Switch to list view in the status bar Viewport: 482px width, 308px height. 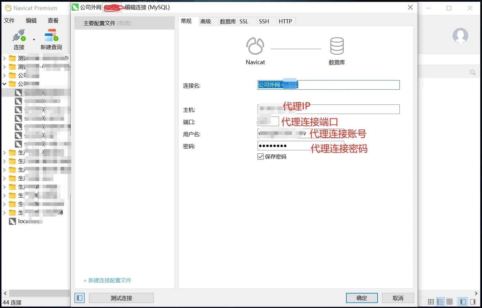click(440, 302)
